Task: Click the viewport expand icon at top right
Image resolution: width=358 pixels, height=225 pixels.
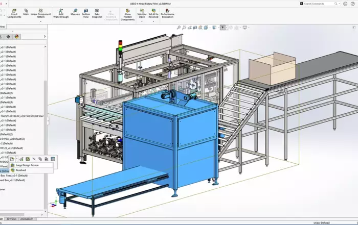Action: (354, 28)
